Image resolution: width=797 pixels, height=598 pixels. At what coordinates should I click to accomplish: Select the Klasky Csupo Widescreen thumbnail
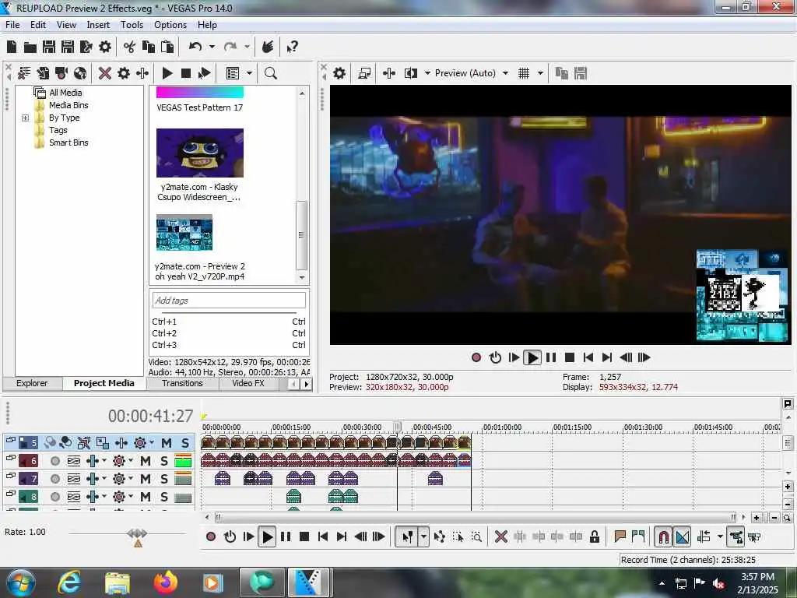(x=200, y=153)
